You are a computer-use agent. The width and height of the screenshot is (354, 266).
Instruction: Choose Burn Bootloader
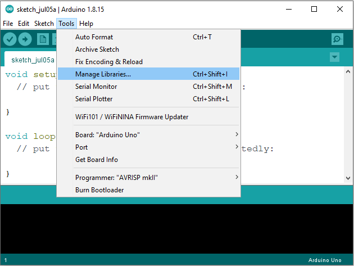coord(148,190)
